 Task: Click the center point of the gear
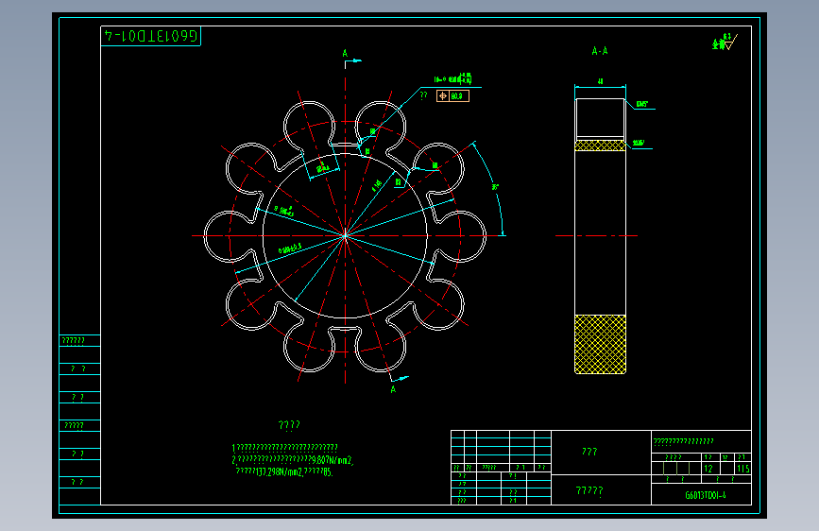coord(345,235)
